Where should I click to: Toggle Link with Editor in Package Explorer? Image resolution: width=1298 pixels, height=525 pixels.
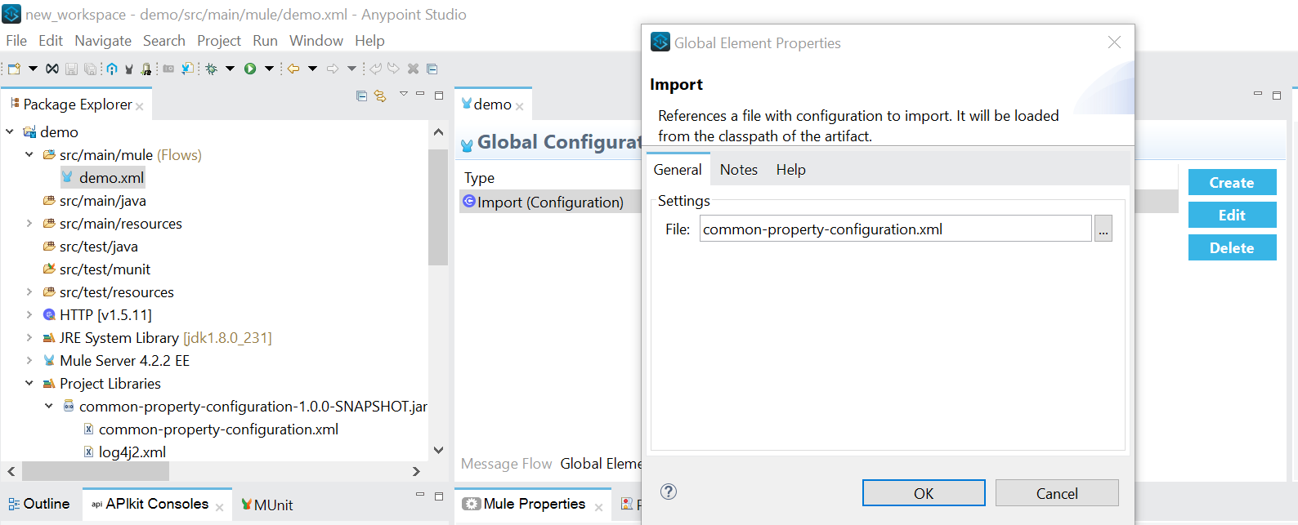380,96
